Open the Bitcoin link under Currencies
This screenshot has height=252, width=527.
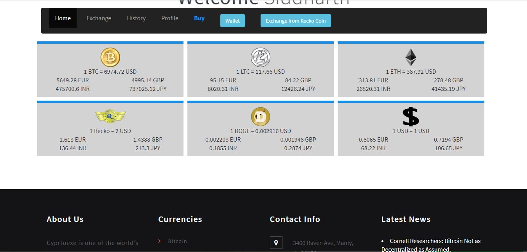click(x=178, y=241)
